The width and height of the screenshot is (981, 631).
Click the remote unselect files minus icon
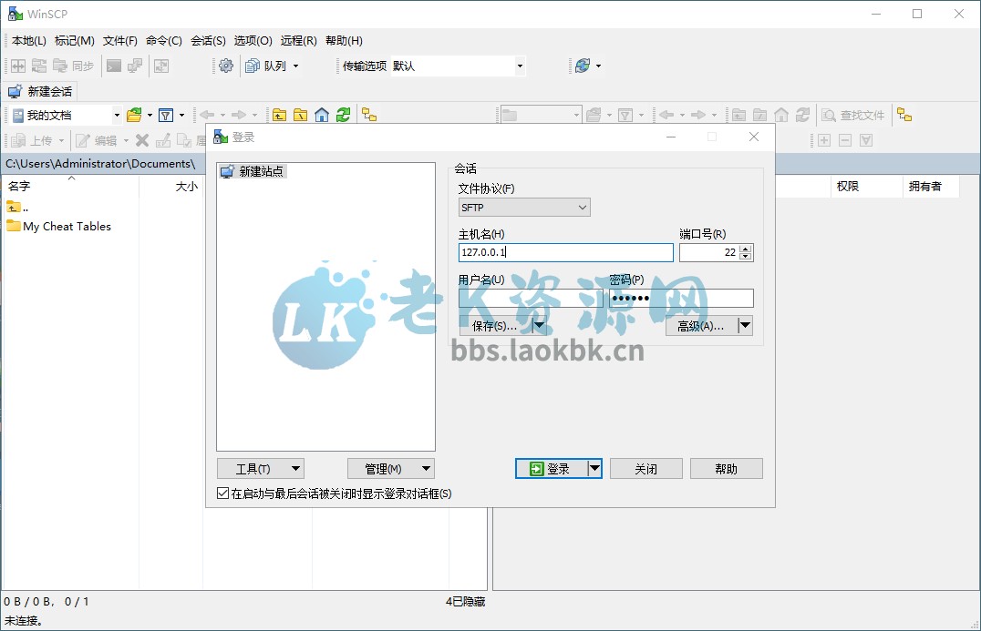coord(845,140)
